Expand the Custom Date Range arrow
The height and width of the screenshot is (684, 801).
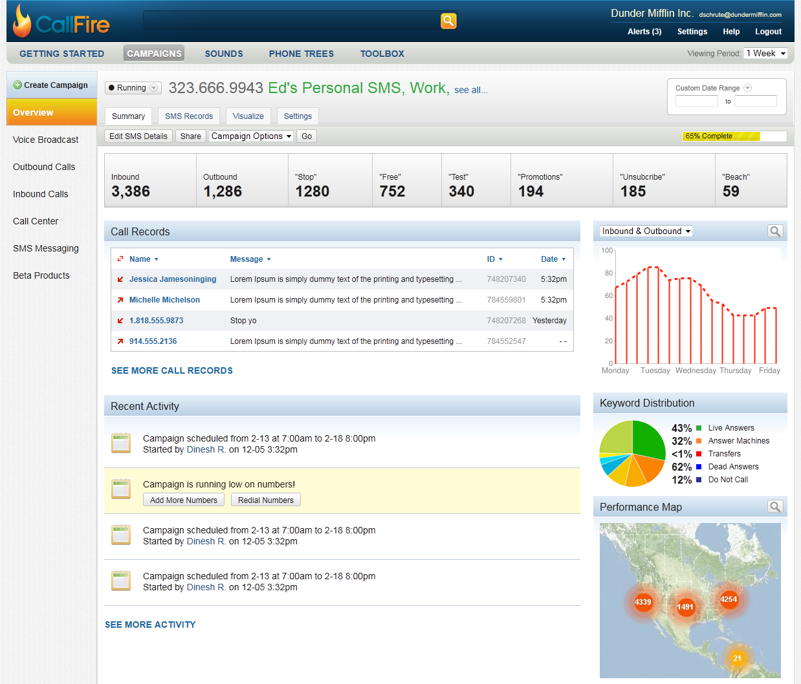747,88
